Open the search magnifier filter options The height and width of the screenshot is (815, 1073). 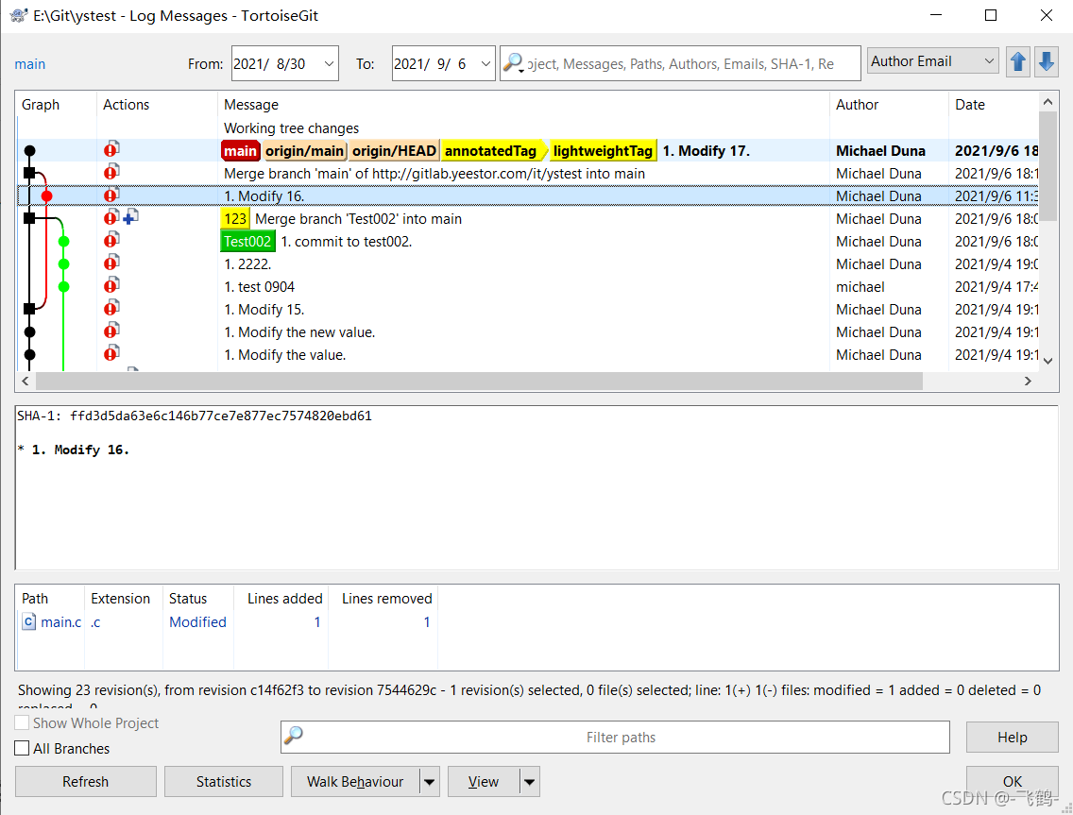(x=513, y=63)
